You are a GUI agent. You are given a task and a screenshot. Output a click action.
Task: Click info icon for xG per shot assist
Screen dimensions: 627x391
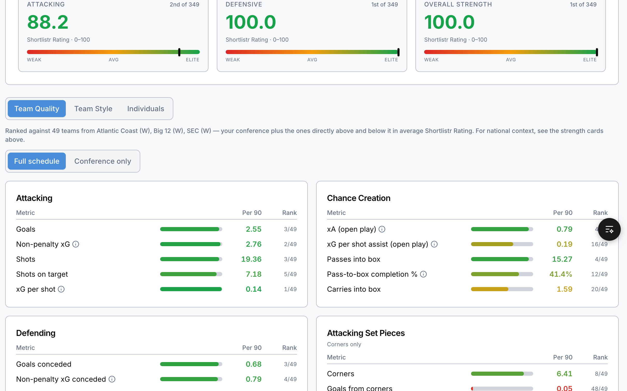click(434, 244)
